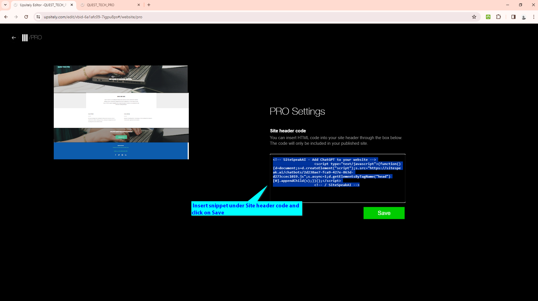This screenshot has height=301, width=538.
Task: Click the browser forward arrow
Action: (16, 17)
